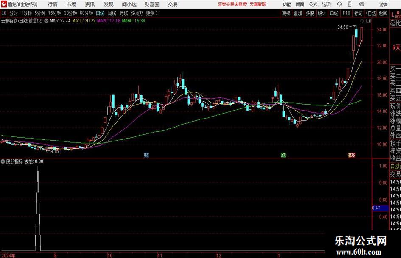Switch to 60分钟 period
Viewport: 401px width, 258px height.
pyautogui.click(x=87, y=13)
